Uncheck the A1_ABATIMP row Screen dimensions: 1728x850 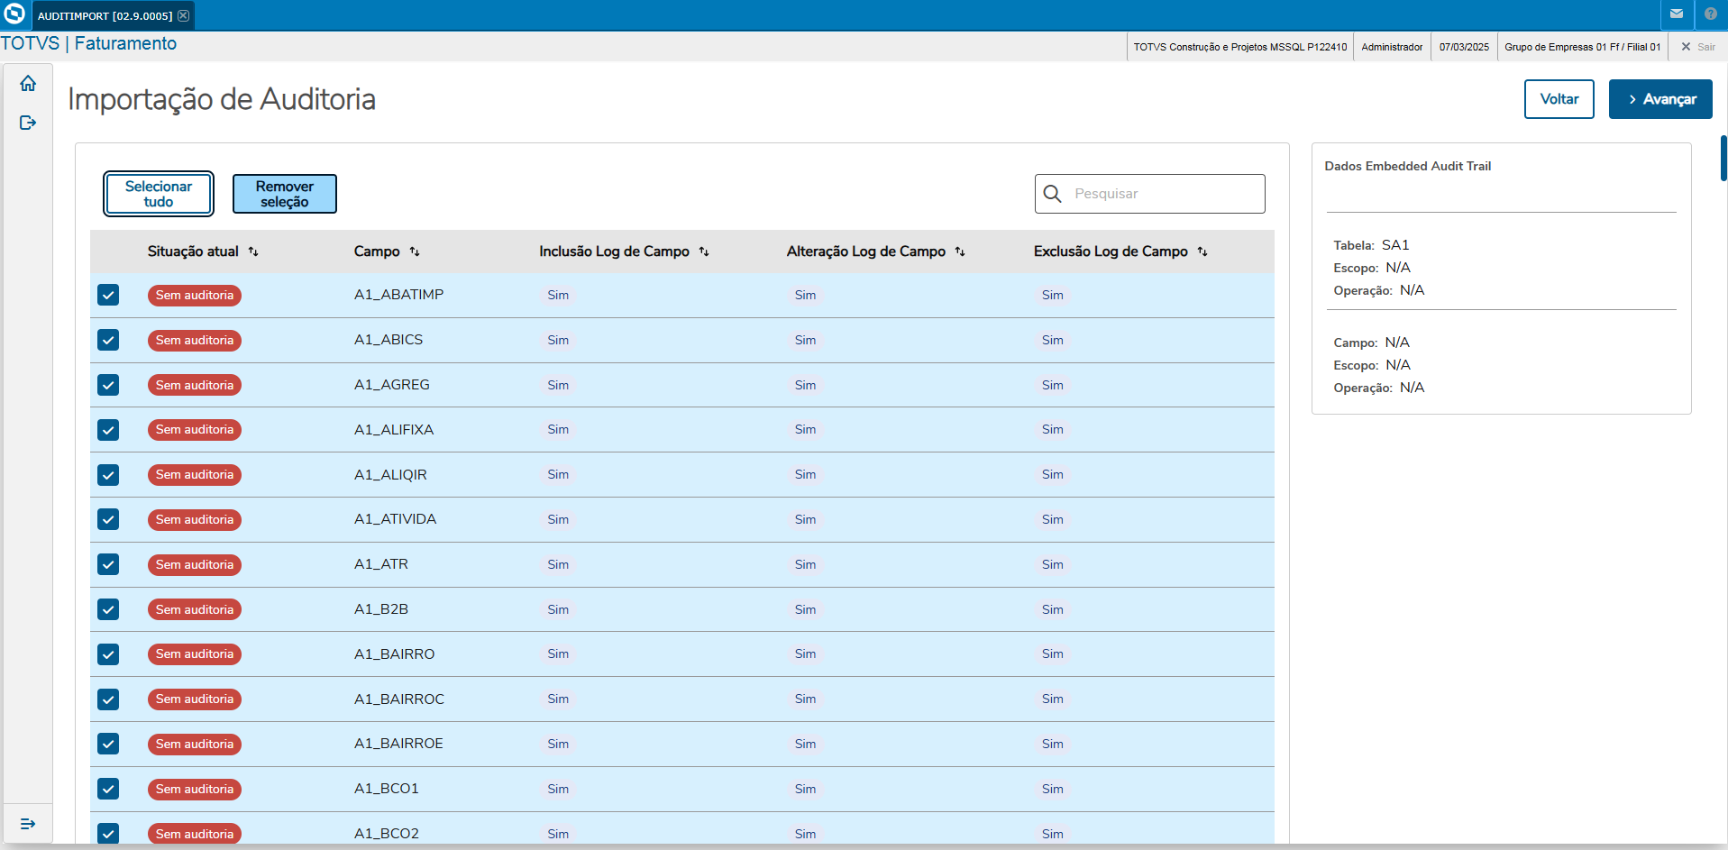click(108, 295)
